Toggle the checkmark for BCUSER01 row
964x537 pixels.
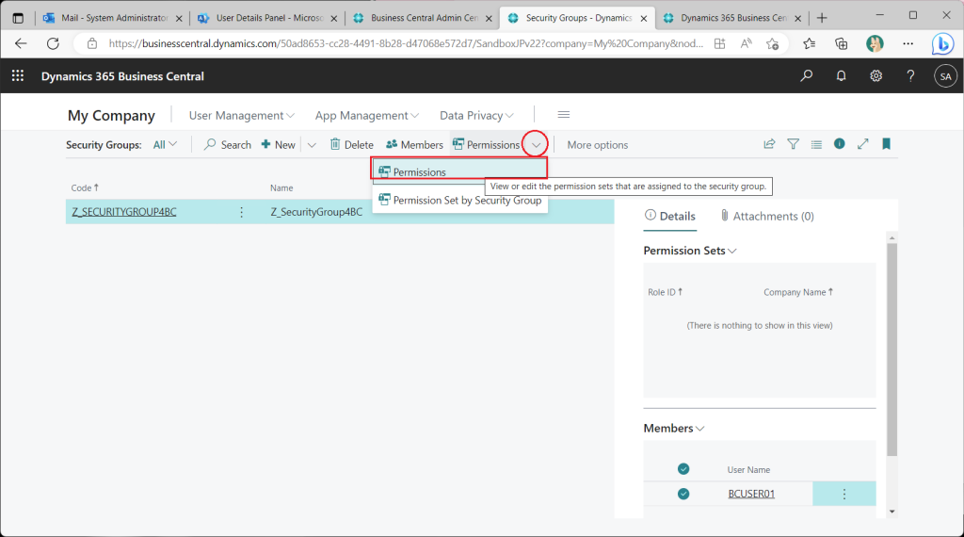[x=683, y=494]
